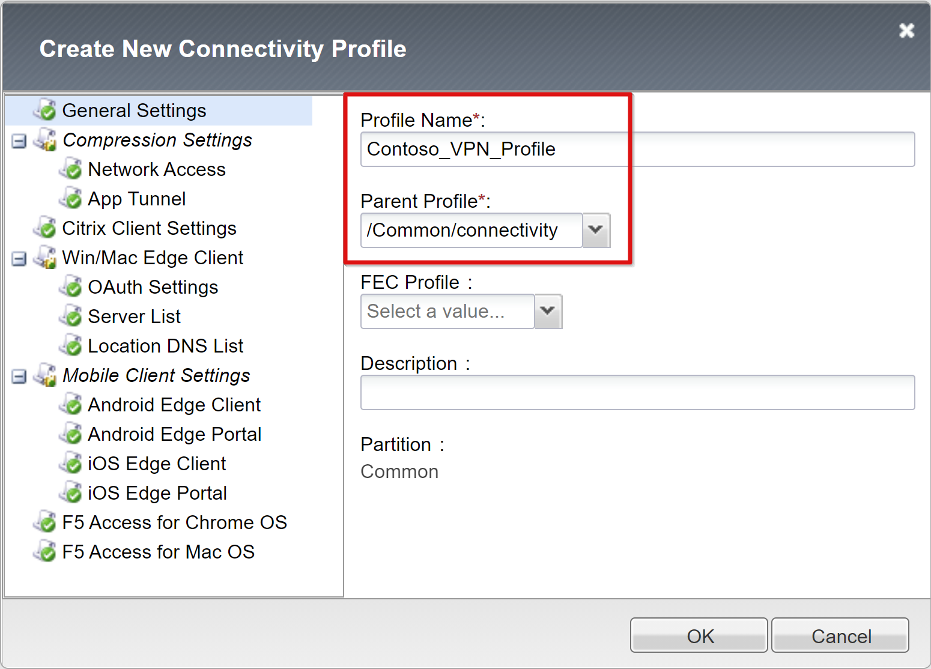
Task: Select F5 Access for Mac OS
Action: tap(159, 552)
